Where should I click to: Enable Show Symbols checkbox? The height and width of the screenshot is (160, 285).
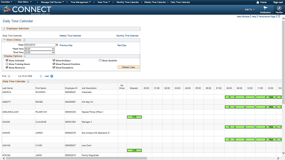point(100,60)
